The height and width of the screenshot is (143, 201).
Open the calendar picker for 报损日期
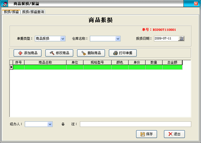pyautogui.click(x=181, y=39)
